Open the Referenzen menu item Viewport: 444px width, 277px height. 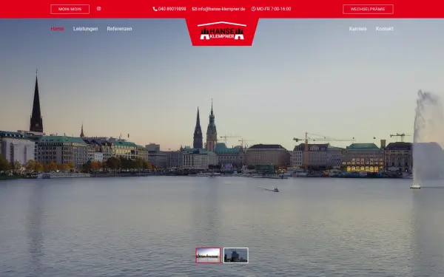click(x=119, y=29)
